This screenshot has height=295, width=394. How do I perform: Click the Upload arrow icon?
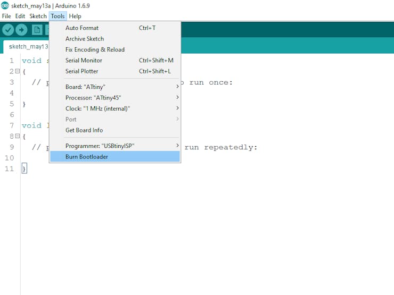(21, 30)
